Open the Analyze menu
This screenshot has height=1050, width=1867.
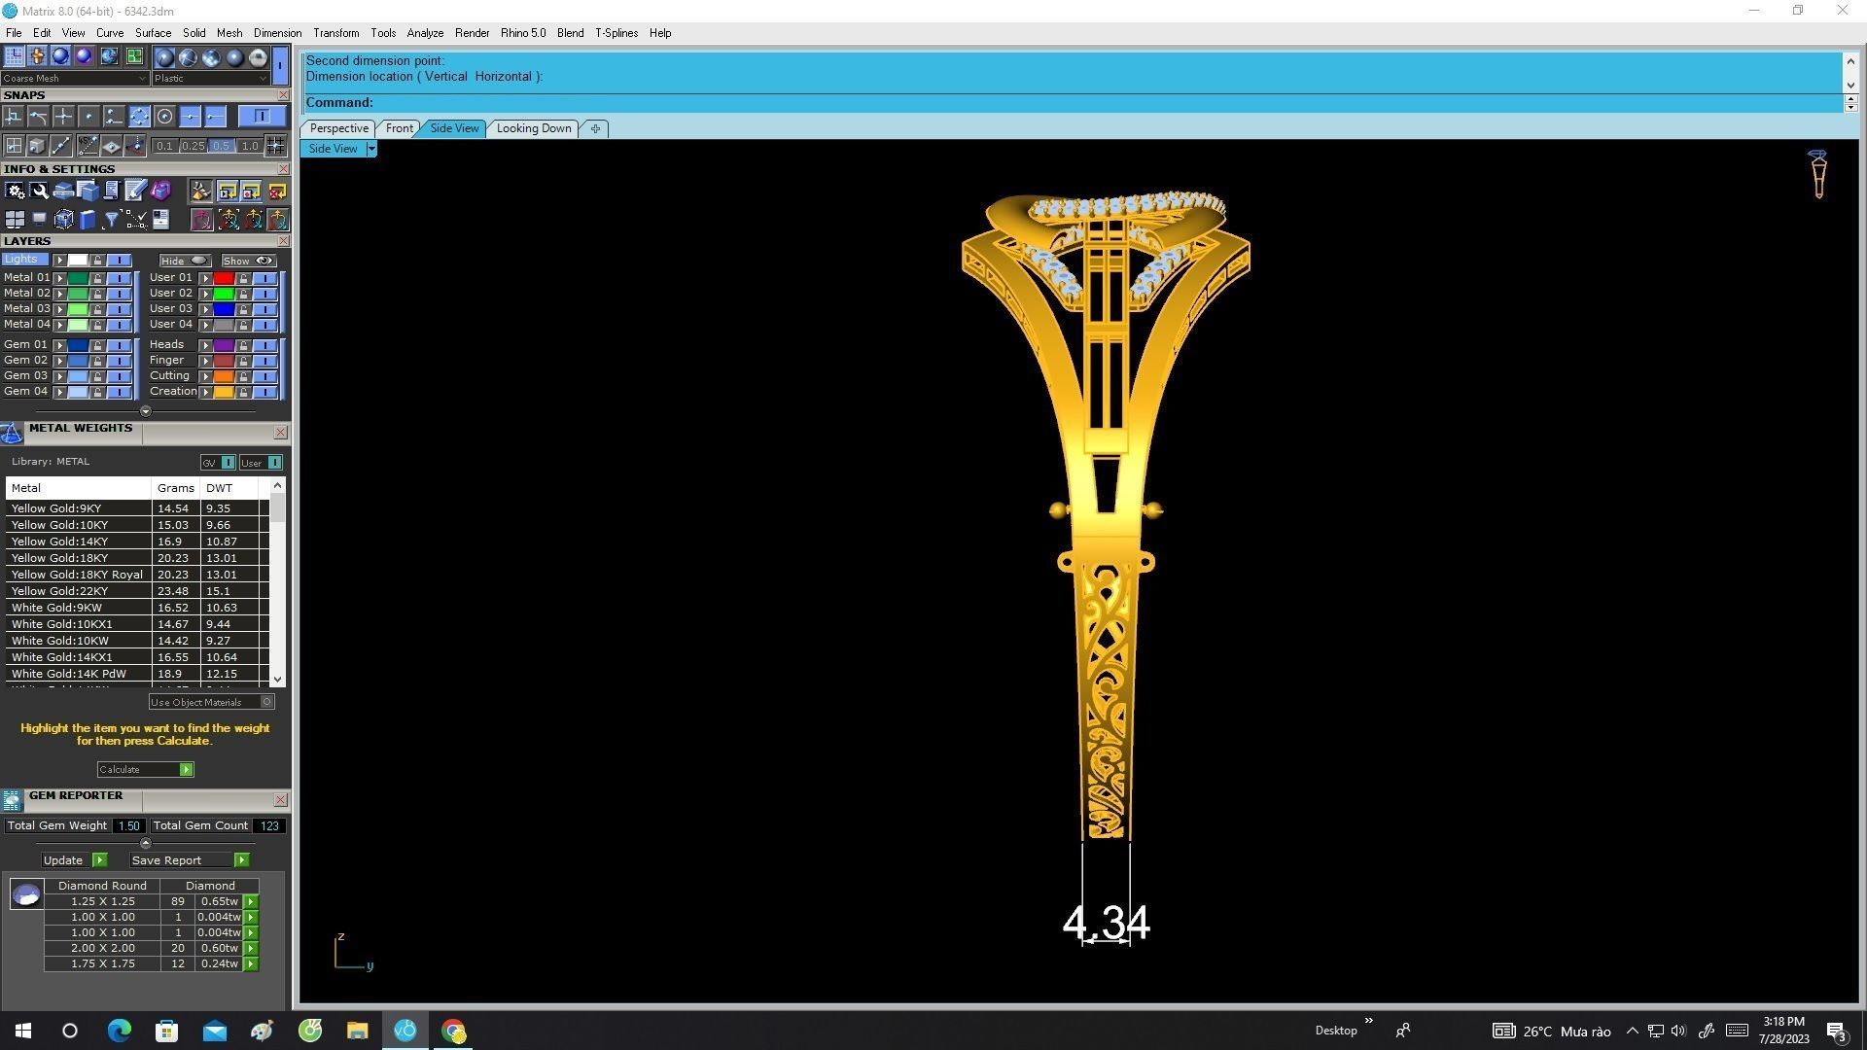425,33
